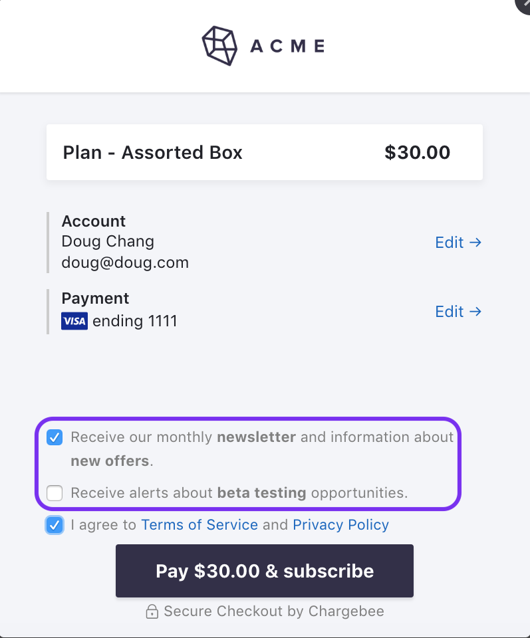Click the Visa card icon
This screenshot has width=530, height=638.
coord(74,322)
